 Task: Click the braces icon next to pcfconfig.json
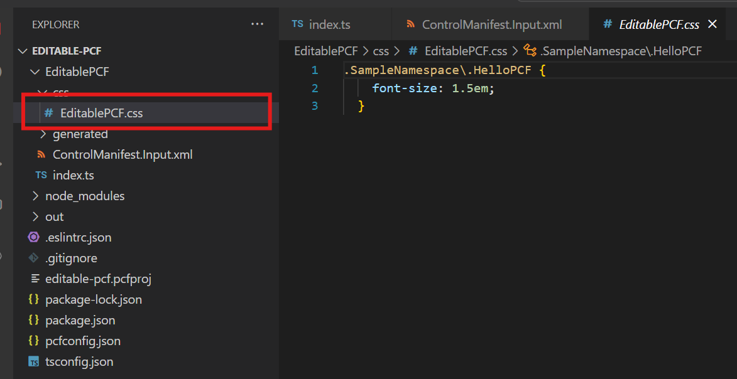point(34,341)
